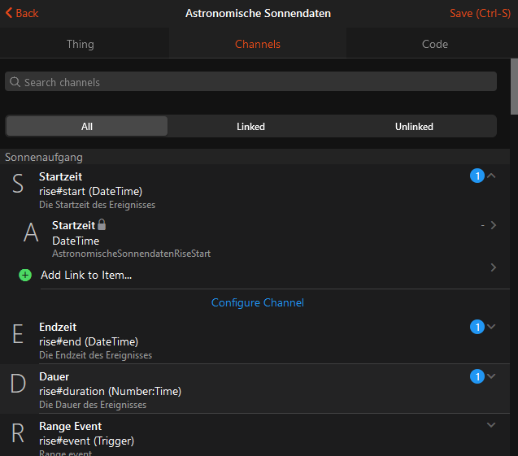Click the E avatar for Endzeit channel

[x=18, y=334]
